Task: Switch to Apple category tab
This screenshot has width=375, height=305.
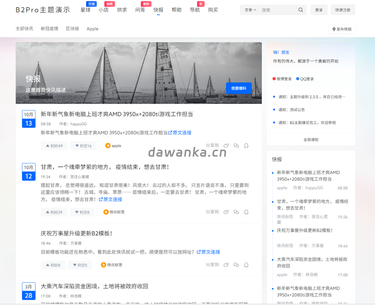Action: (92, 29)
